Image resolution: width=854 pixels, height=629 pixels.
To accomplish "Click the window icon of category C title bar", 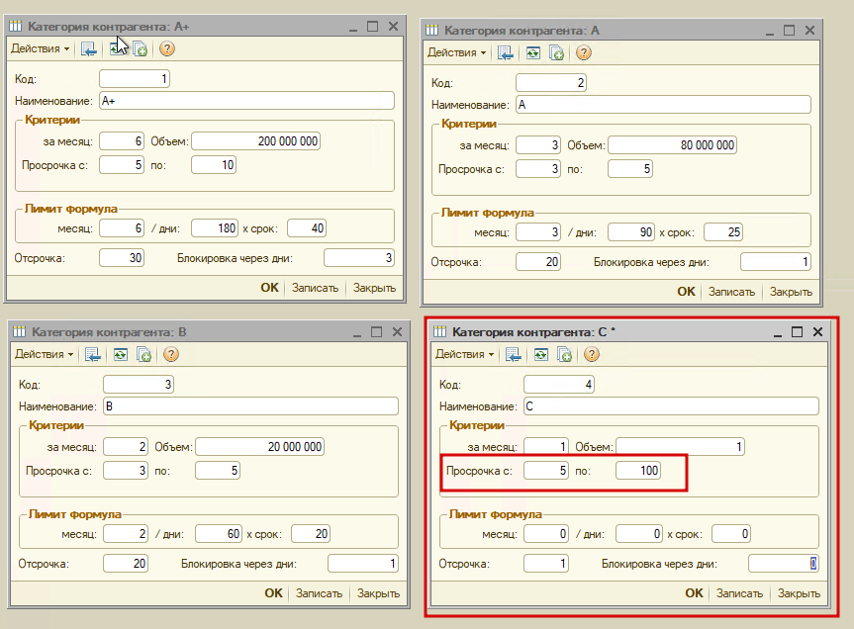I will pyautogui.click(x=439, y=331).
